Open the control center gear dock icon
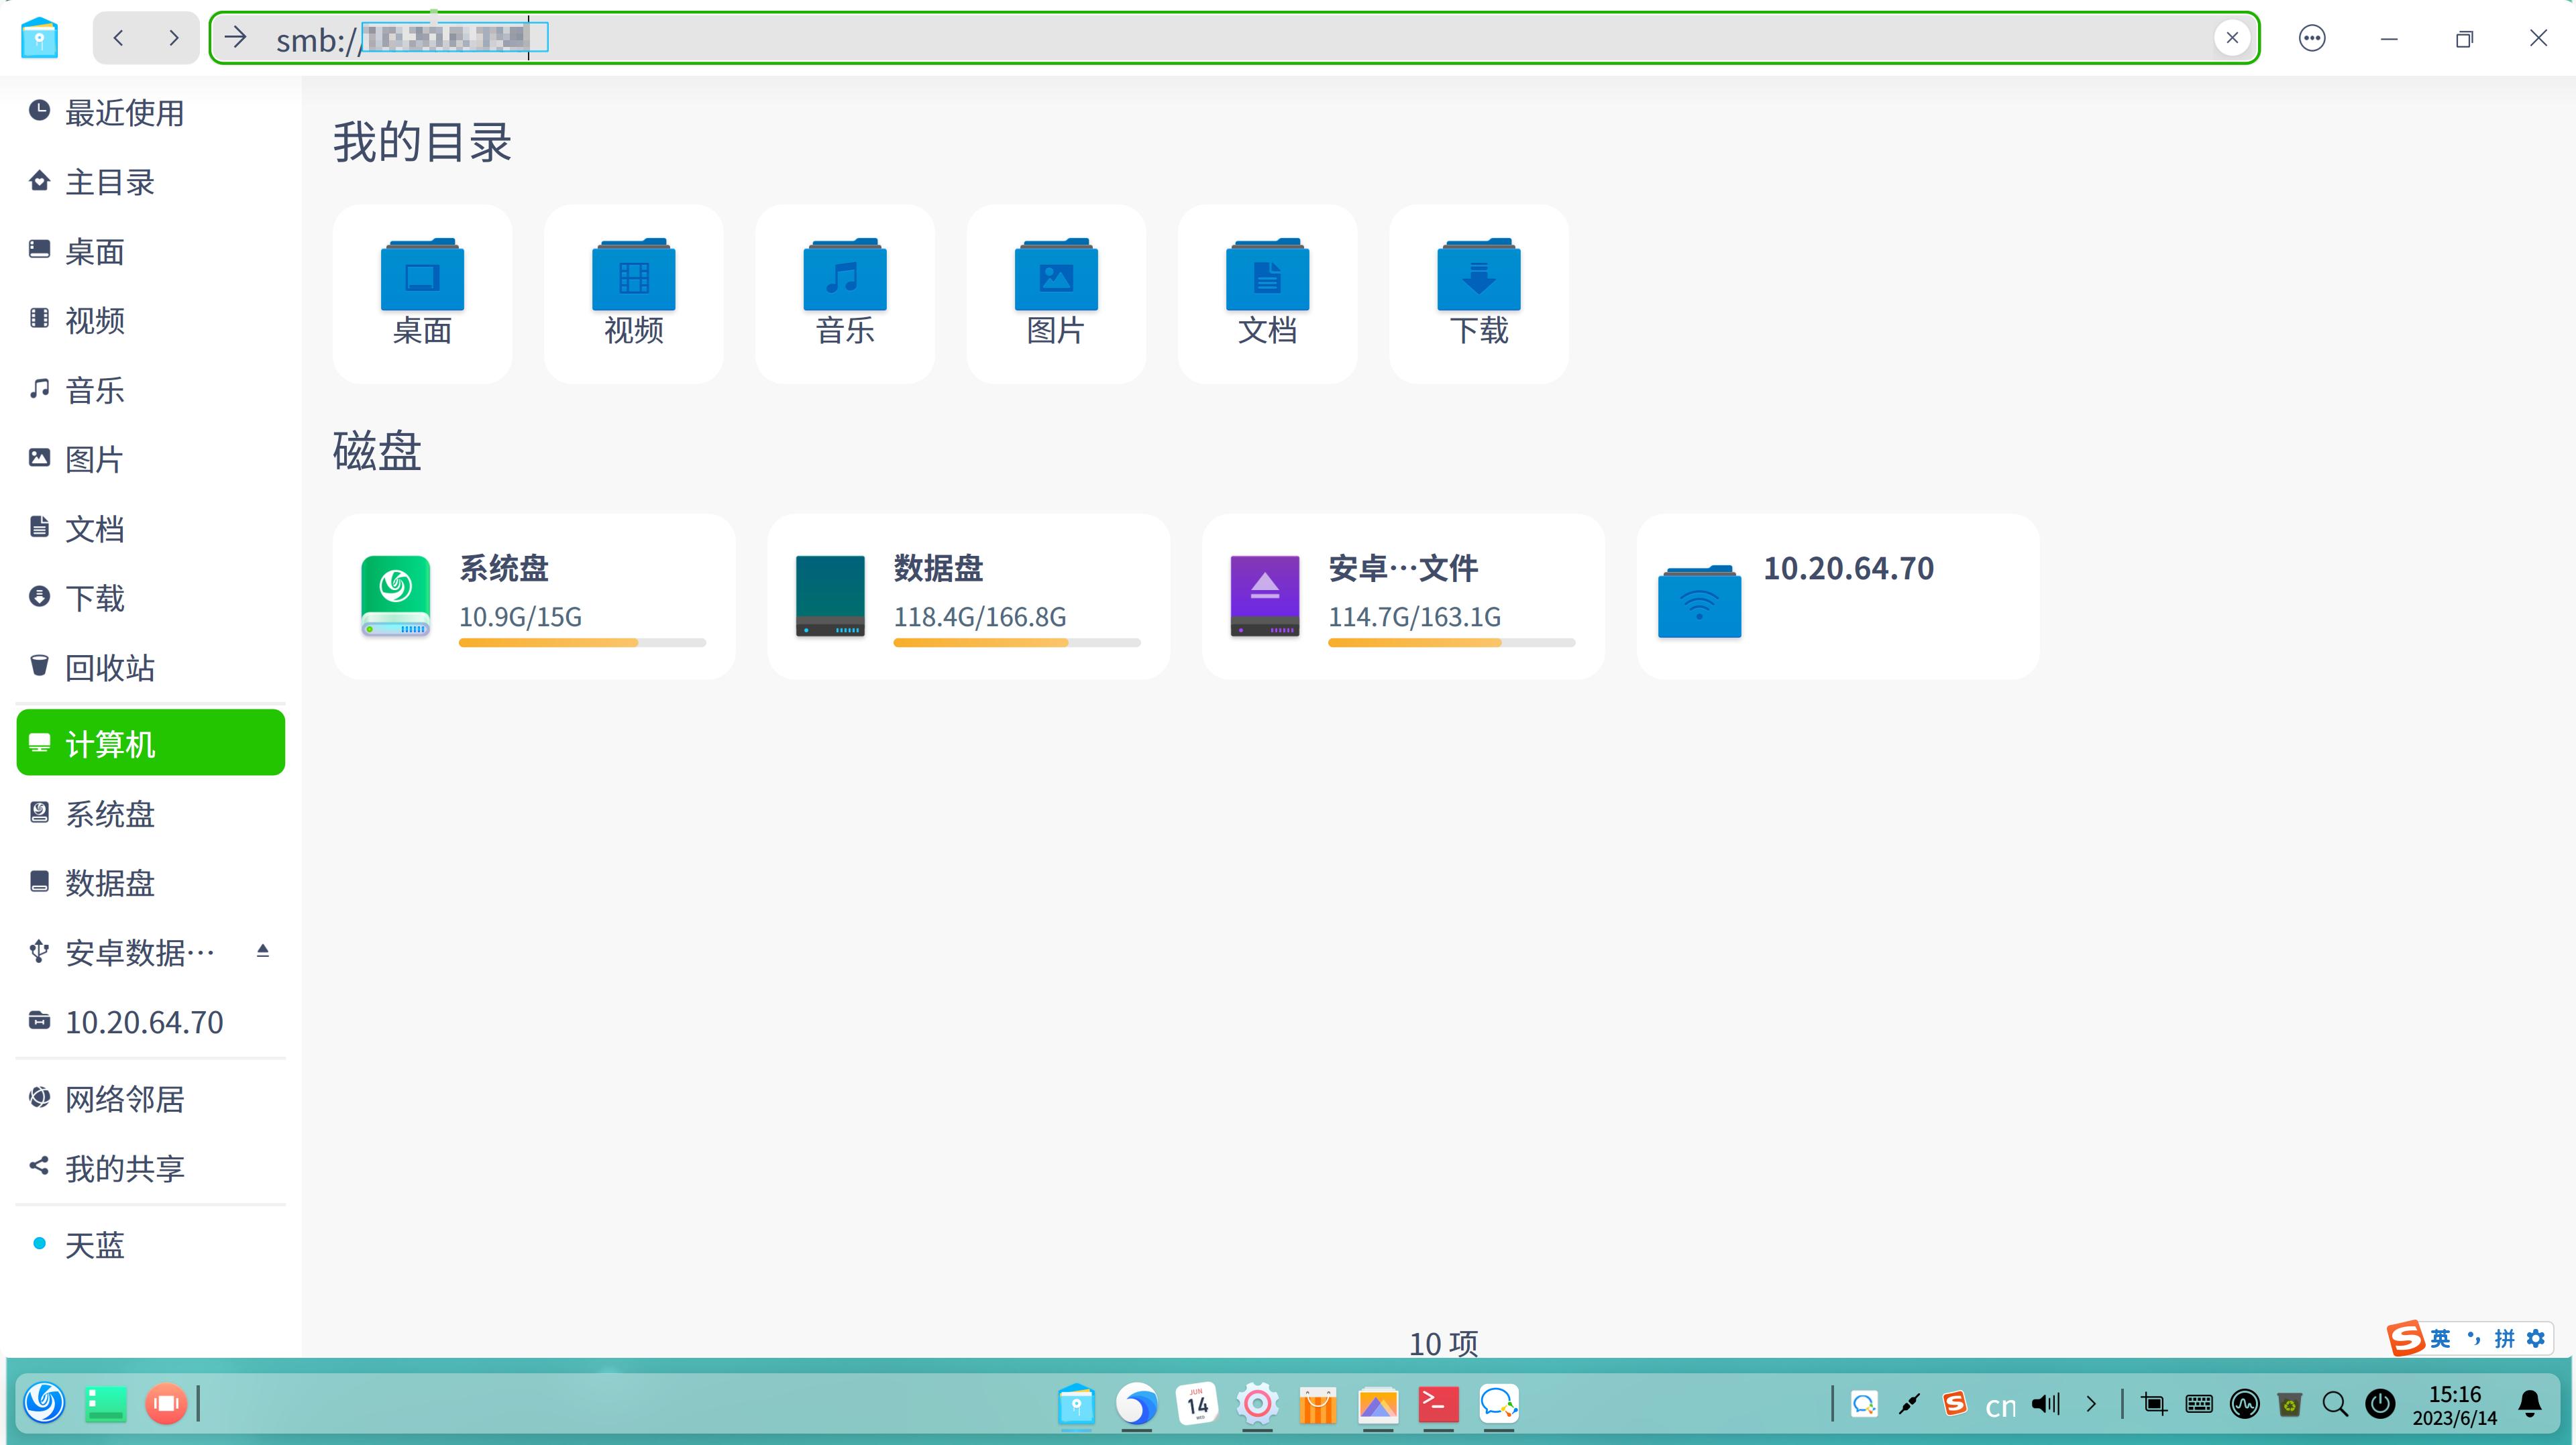Viewport: 2576px width, 1445px height. tap(1257, 1404)
